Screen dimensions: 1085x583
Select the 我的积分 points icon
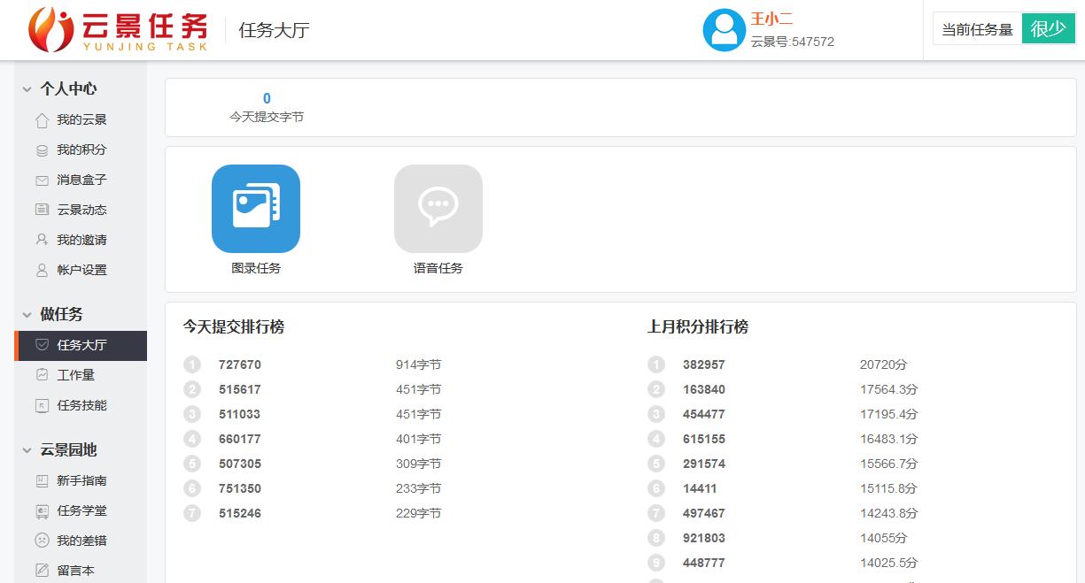43,150
